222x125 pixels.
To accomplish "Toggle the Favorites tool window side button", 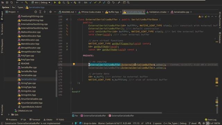I will pos(2,110).
